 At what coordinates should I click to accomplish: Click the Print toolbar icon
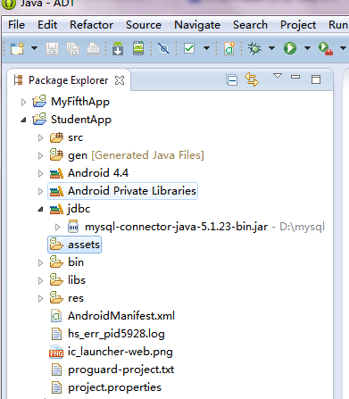click(93, 48)
